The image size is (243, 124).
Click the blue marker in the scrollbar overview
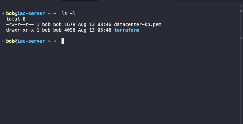(x=241, y=11)
